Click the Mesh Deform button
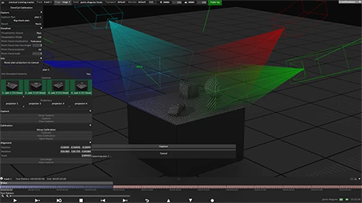This screenshot has width=362, height=203. [46, 162]
